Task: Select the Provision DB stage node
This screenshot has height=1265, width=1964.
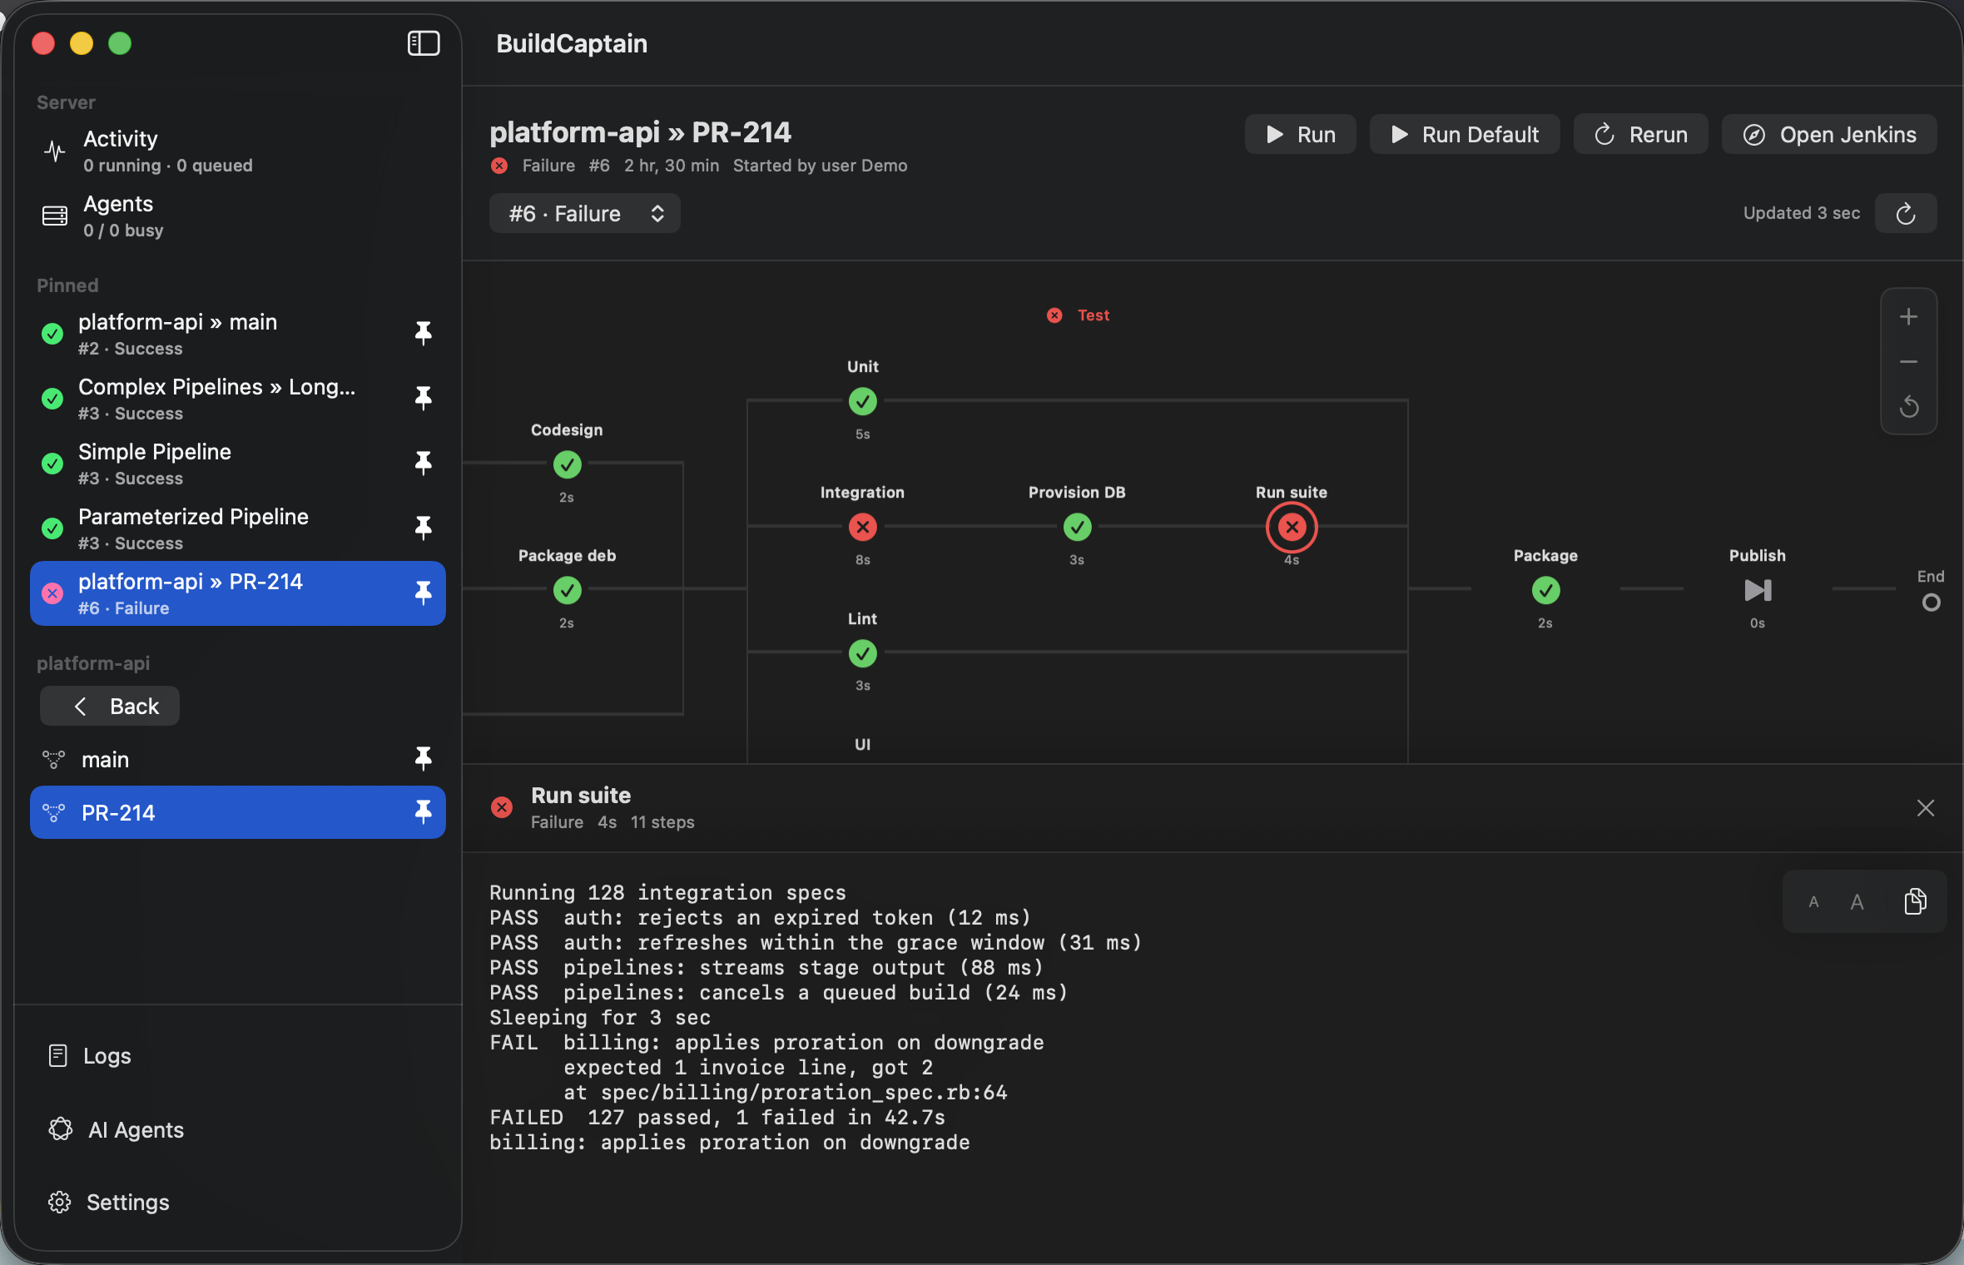Action: click(1078, 527)
